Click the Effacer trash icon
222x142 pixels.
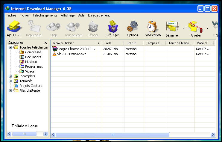click(93, 26)
